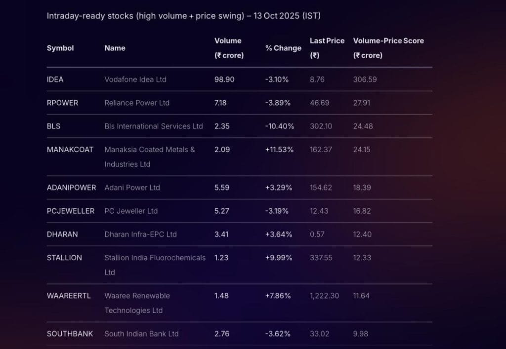Viewport: 506px width, 349px height.
Task: Open Reliance Power Ltd name entry
Action: 137,103
